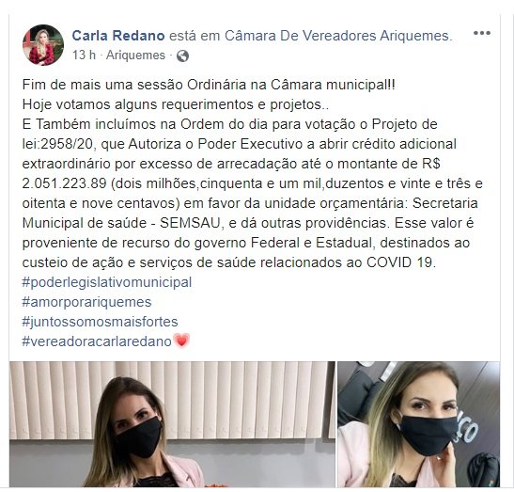Screen dimensions: 514x492
Task: Open the #vereadoracarlaredano hashtag
Action: (97, 341)
